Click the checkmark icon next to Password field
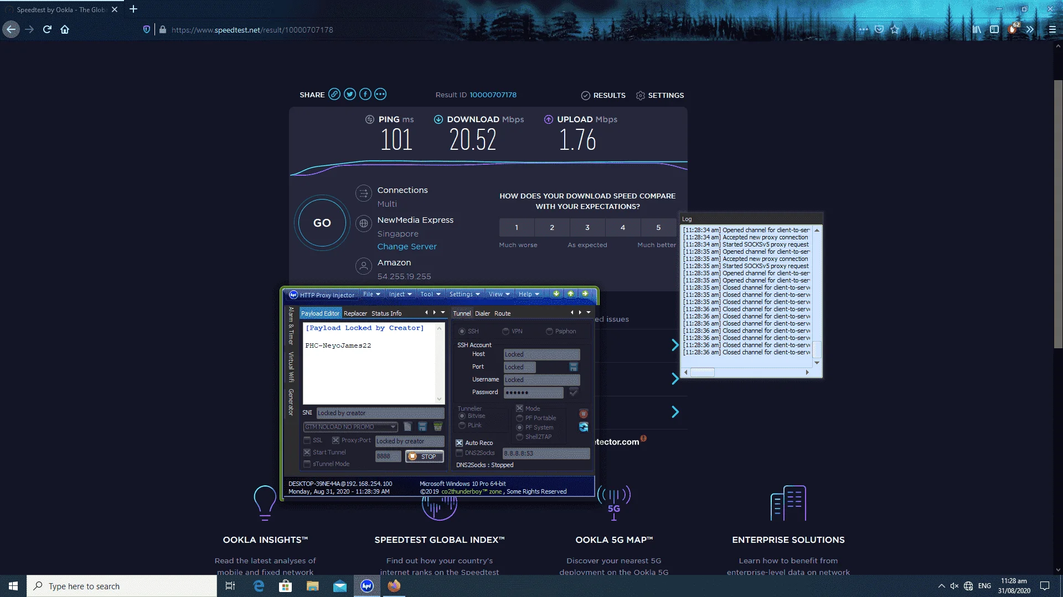The width and height of the screenshot is (1063, 597). (574, 392)
